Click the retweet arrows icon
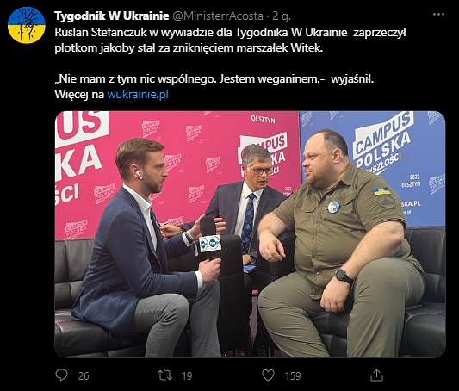459x391 pixels. 164,375
